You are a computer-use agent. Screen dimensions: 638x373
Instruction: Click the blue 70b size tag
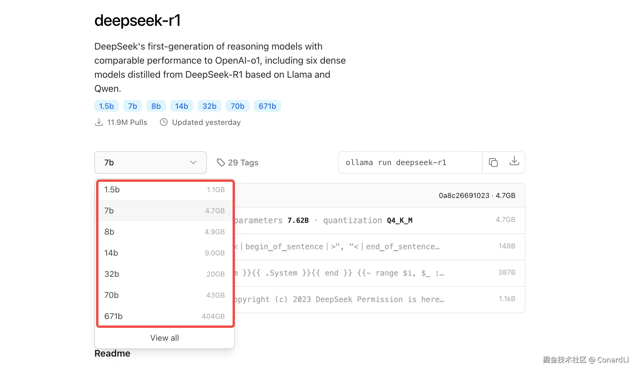tap(237, 106)
